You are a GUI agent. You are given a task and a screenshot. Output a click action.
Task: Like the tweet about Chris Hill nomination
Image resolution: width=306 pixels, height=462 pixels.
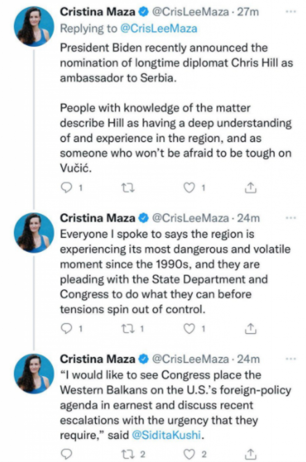189,187
